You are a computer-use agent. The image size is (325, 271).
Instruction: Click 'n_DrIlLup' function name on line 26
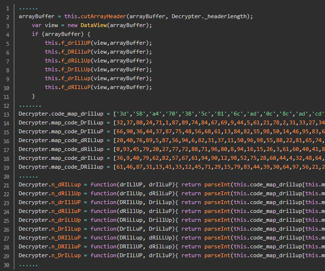[66, 229]
